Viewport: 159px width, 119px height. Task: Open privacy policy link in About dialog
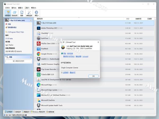pyautogui.click(x=78, y=57)
